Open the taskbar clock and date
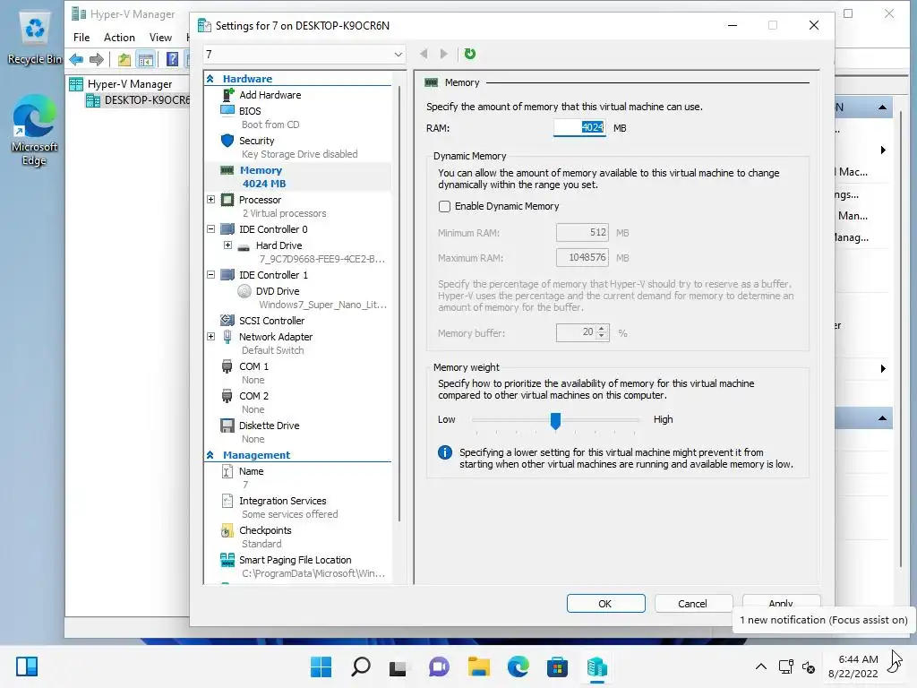Screen dimensions: 917x688 point(853,666)
